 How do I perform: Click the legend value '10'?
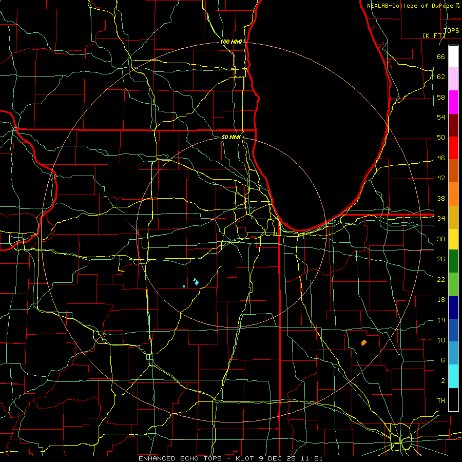pyautogui.click(x=441, y=340)
